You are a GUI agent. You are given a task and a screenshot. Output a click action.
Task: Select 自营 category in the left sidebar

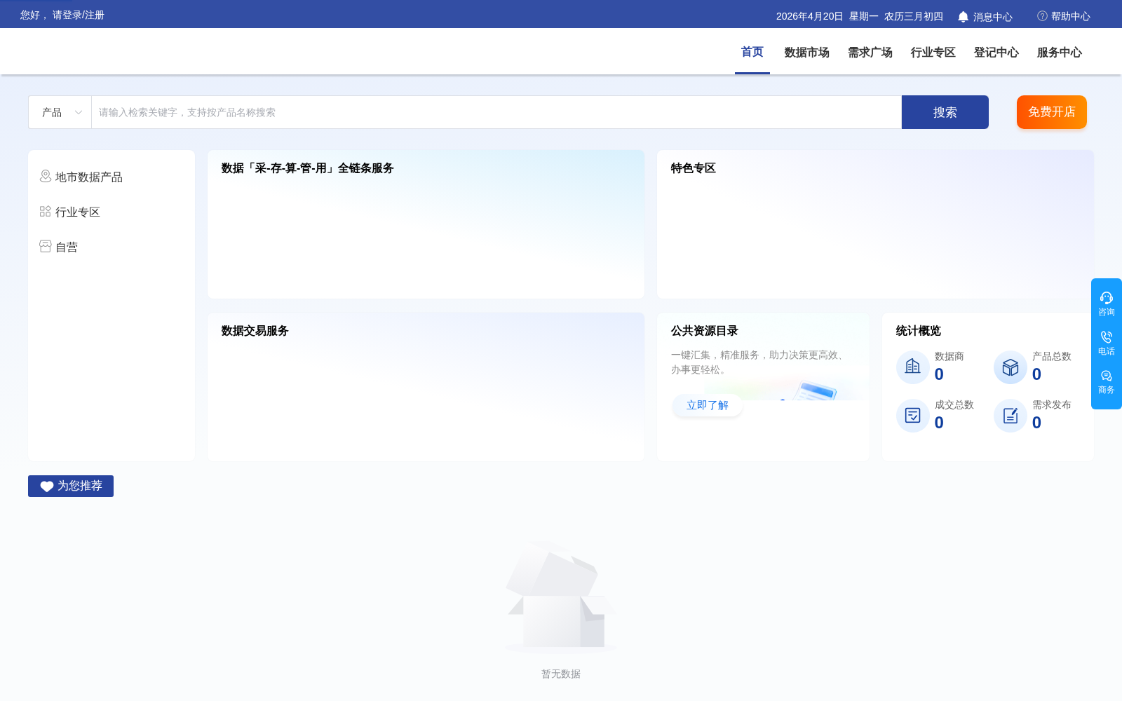[x=67, y=247]
